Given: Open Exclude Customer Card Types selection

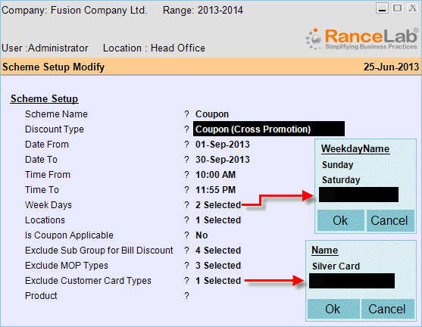Looking at the screenshot, I should click(x=218, y=281).
